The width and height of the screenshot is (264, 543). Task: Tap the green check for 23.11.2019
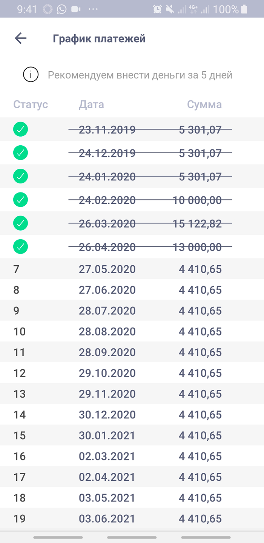(x=20, y=129)
